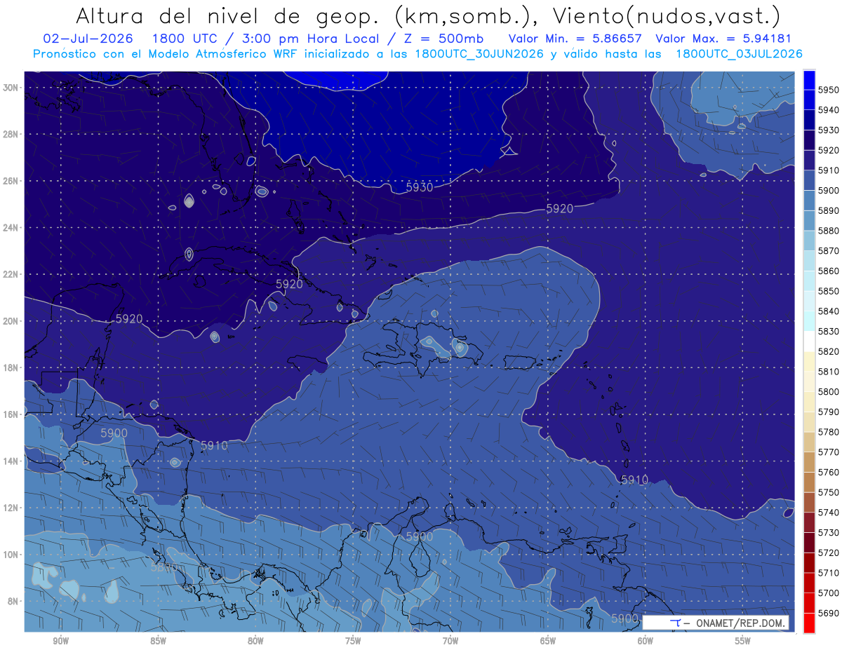Click the 5820 value on the color bar
The height and width of the screenshot is (650, 842).
(829, 351)
